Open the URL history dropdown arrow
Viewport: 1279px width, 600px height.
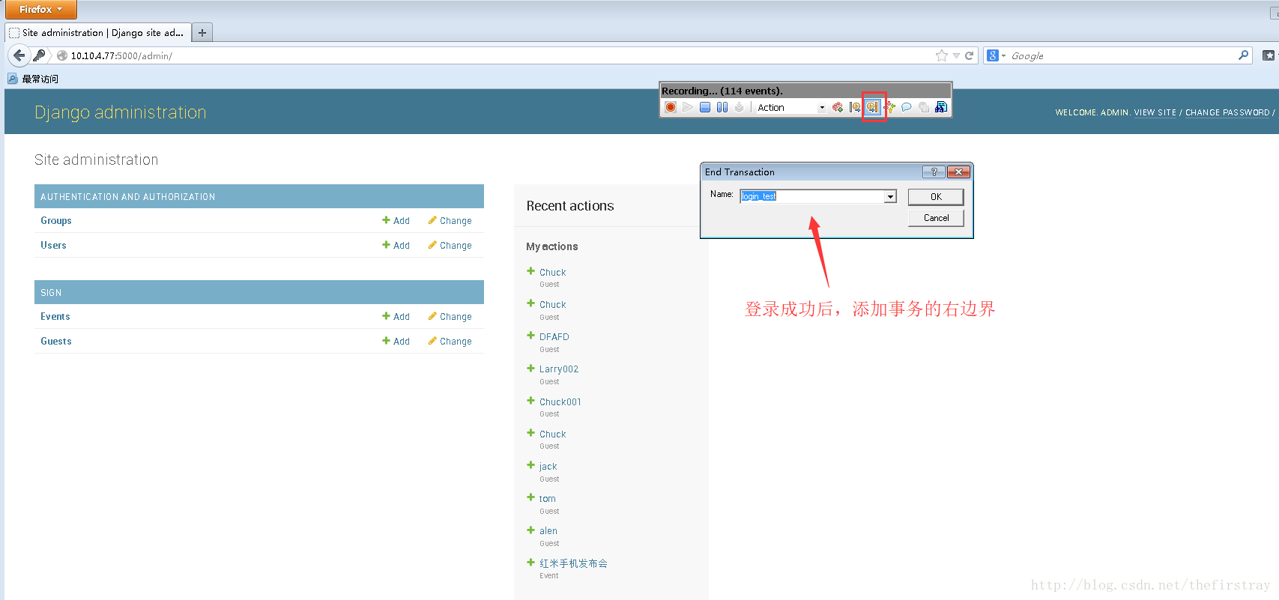pos(956,56)
